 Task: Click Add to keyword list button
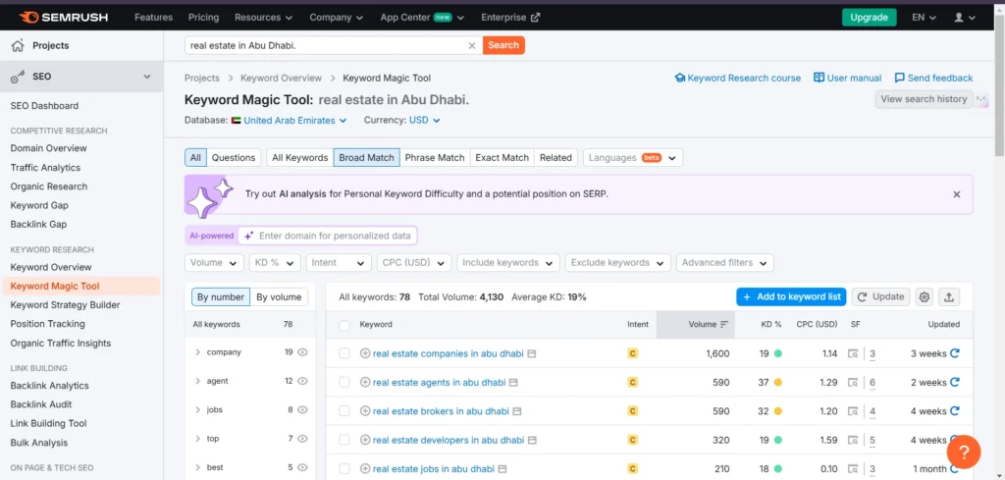click(792, 296)
